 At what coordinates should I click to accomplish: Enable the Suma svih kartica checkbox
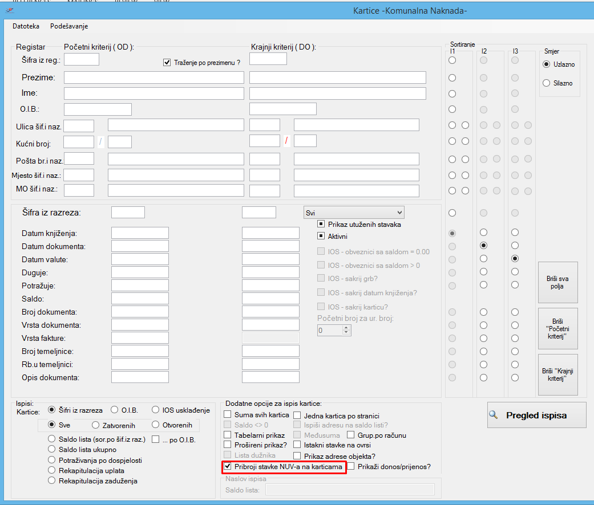[228, 414]
